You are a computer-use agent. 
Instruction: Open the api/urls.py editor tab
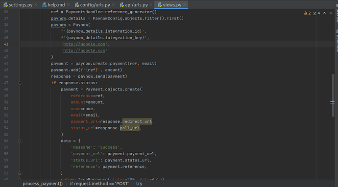click(x=136, y=5)
